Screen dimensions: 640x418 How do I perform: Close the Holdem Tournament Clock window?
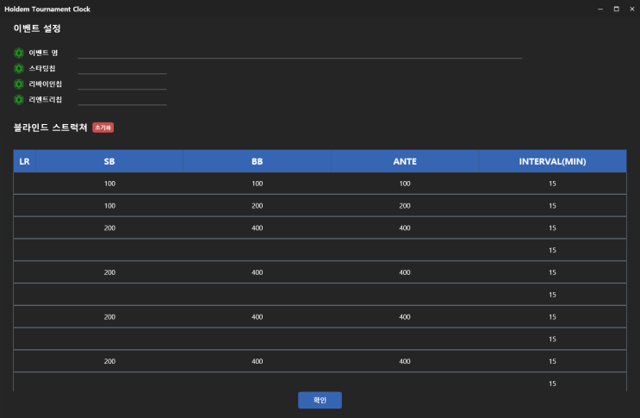632,9
